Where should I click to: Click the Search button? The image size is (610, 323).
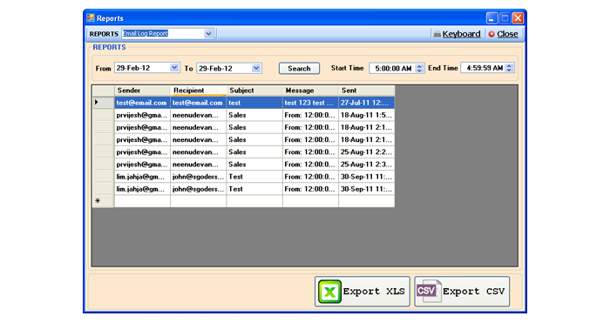299,69
